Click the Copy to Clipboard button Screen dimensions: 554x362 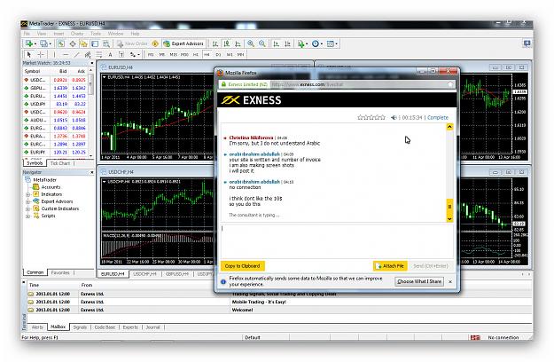tap(242, 266)
